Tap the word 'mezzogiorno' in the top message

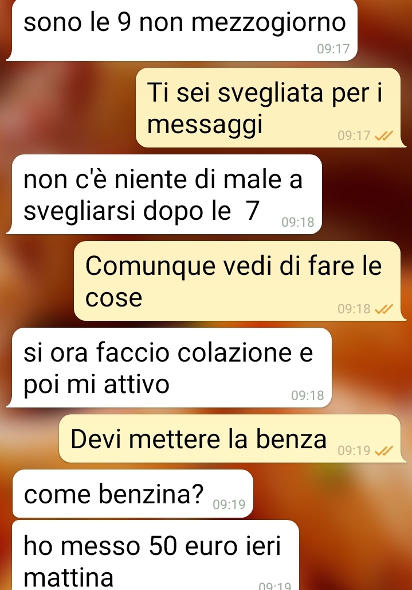click(x=268, y=24)
